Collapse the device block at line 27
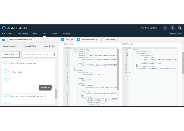 (x=69, y=97)
